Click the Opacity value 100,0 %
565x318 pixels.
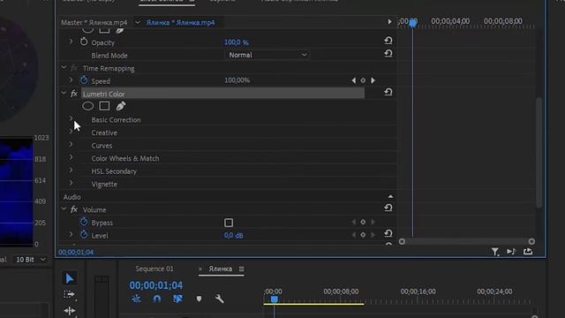237,42
